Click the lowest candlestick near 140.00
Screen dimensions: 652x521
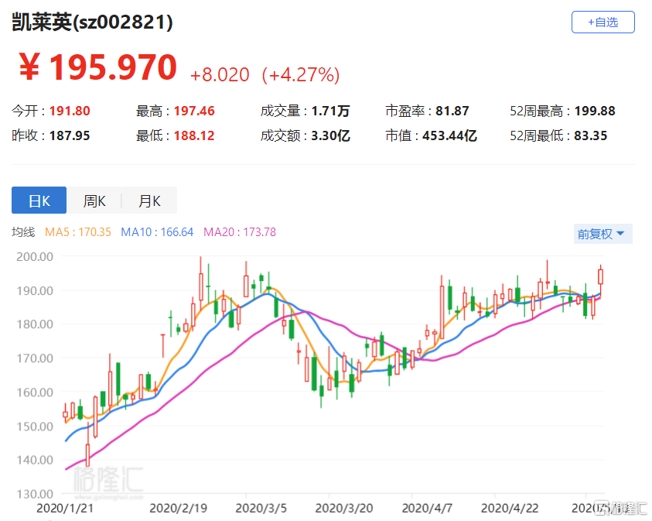(x=87, y=454)
